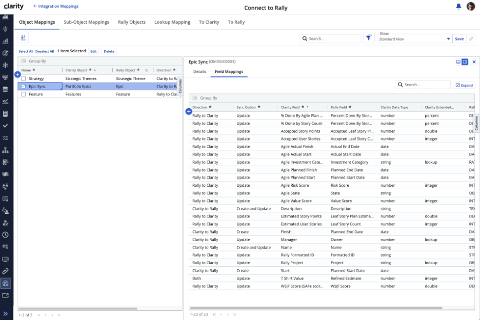The width and height of the screenshot is (480, 320).
Task: Open Columns panel in field mappings grid
Action: [x=476, y=123]
